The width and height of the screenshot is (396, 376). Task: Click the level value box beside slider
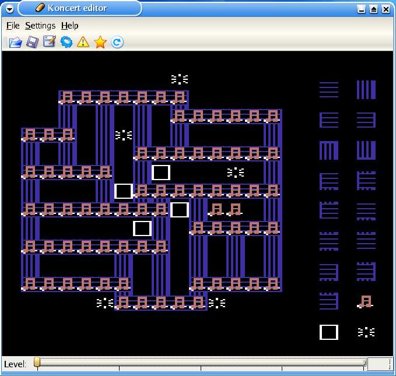pyautogui.click(x=380, y=364)
